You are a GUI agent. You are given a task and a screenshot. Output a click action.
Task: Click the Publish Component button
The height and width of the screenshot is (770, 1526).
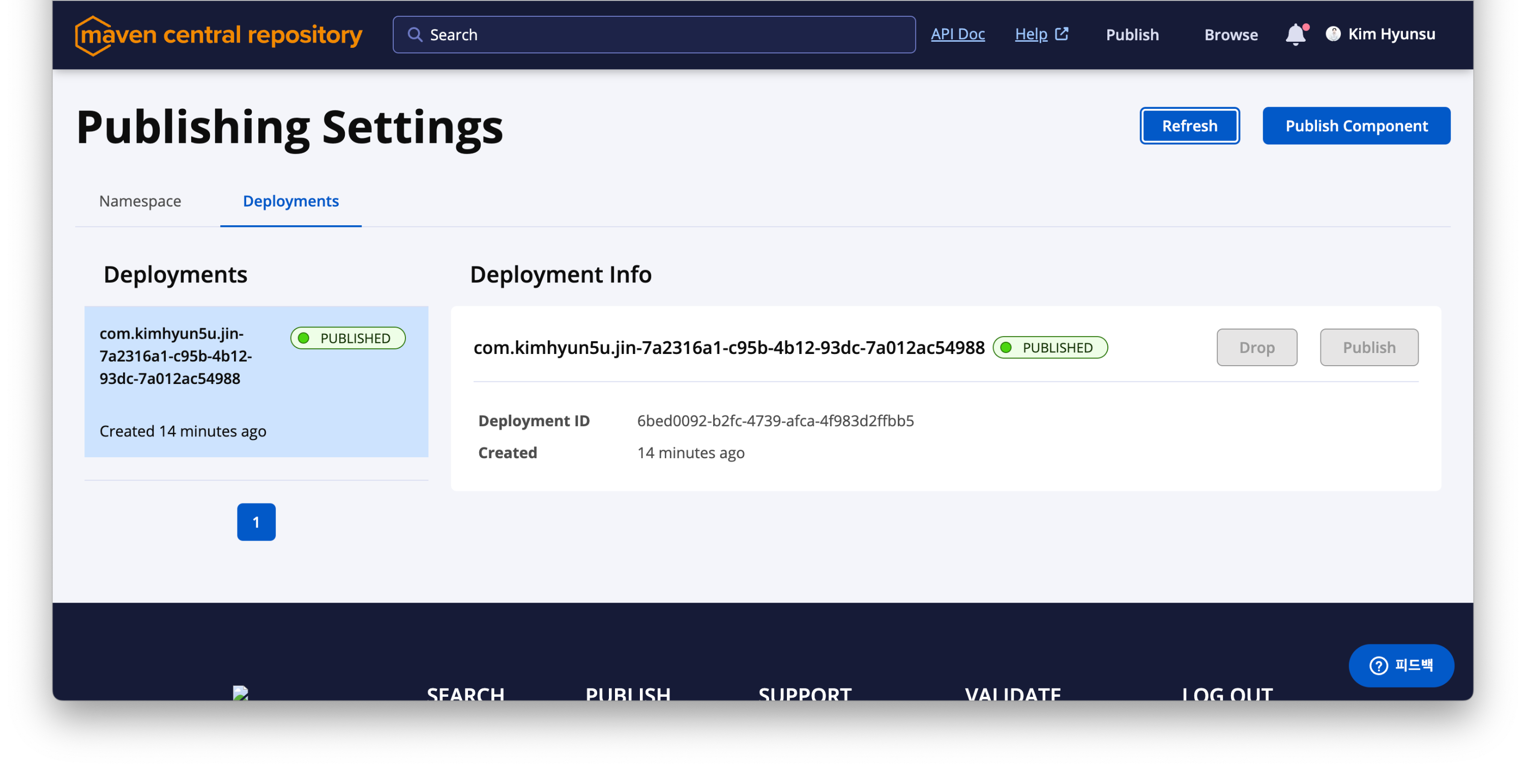tap(1356, 126)
